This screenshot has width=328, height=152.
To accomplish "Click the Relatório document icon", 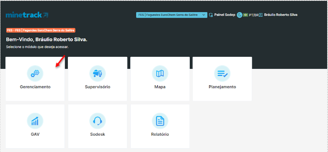I will coord(160,121).
